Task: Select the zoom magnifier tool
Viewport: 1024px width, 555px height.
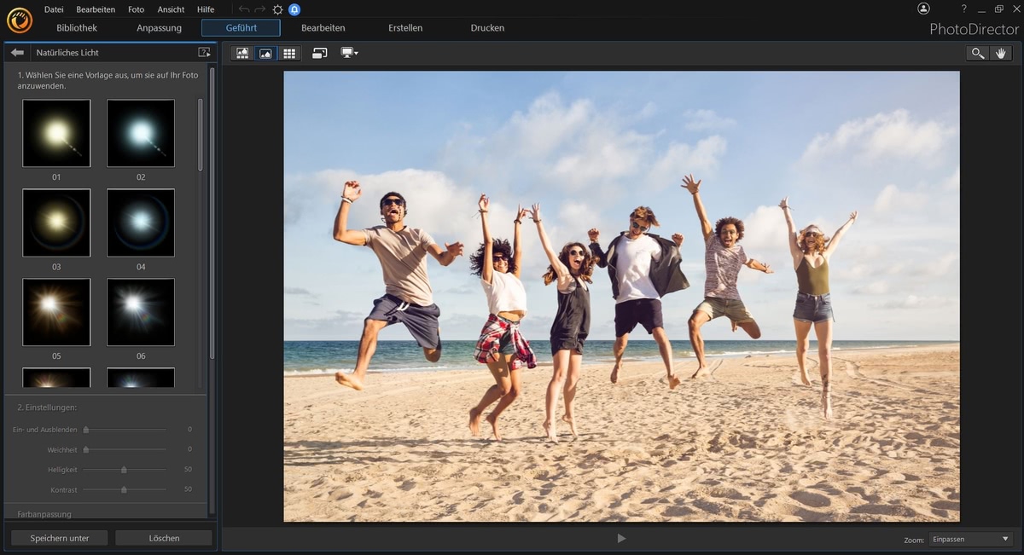Action: pyautogui.click(x=977, y=53)
